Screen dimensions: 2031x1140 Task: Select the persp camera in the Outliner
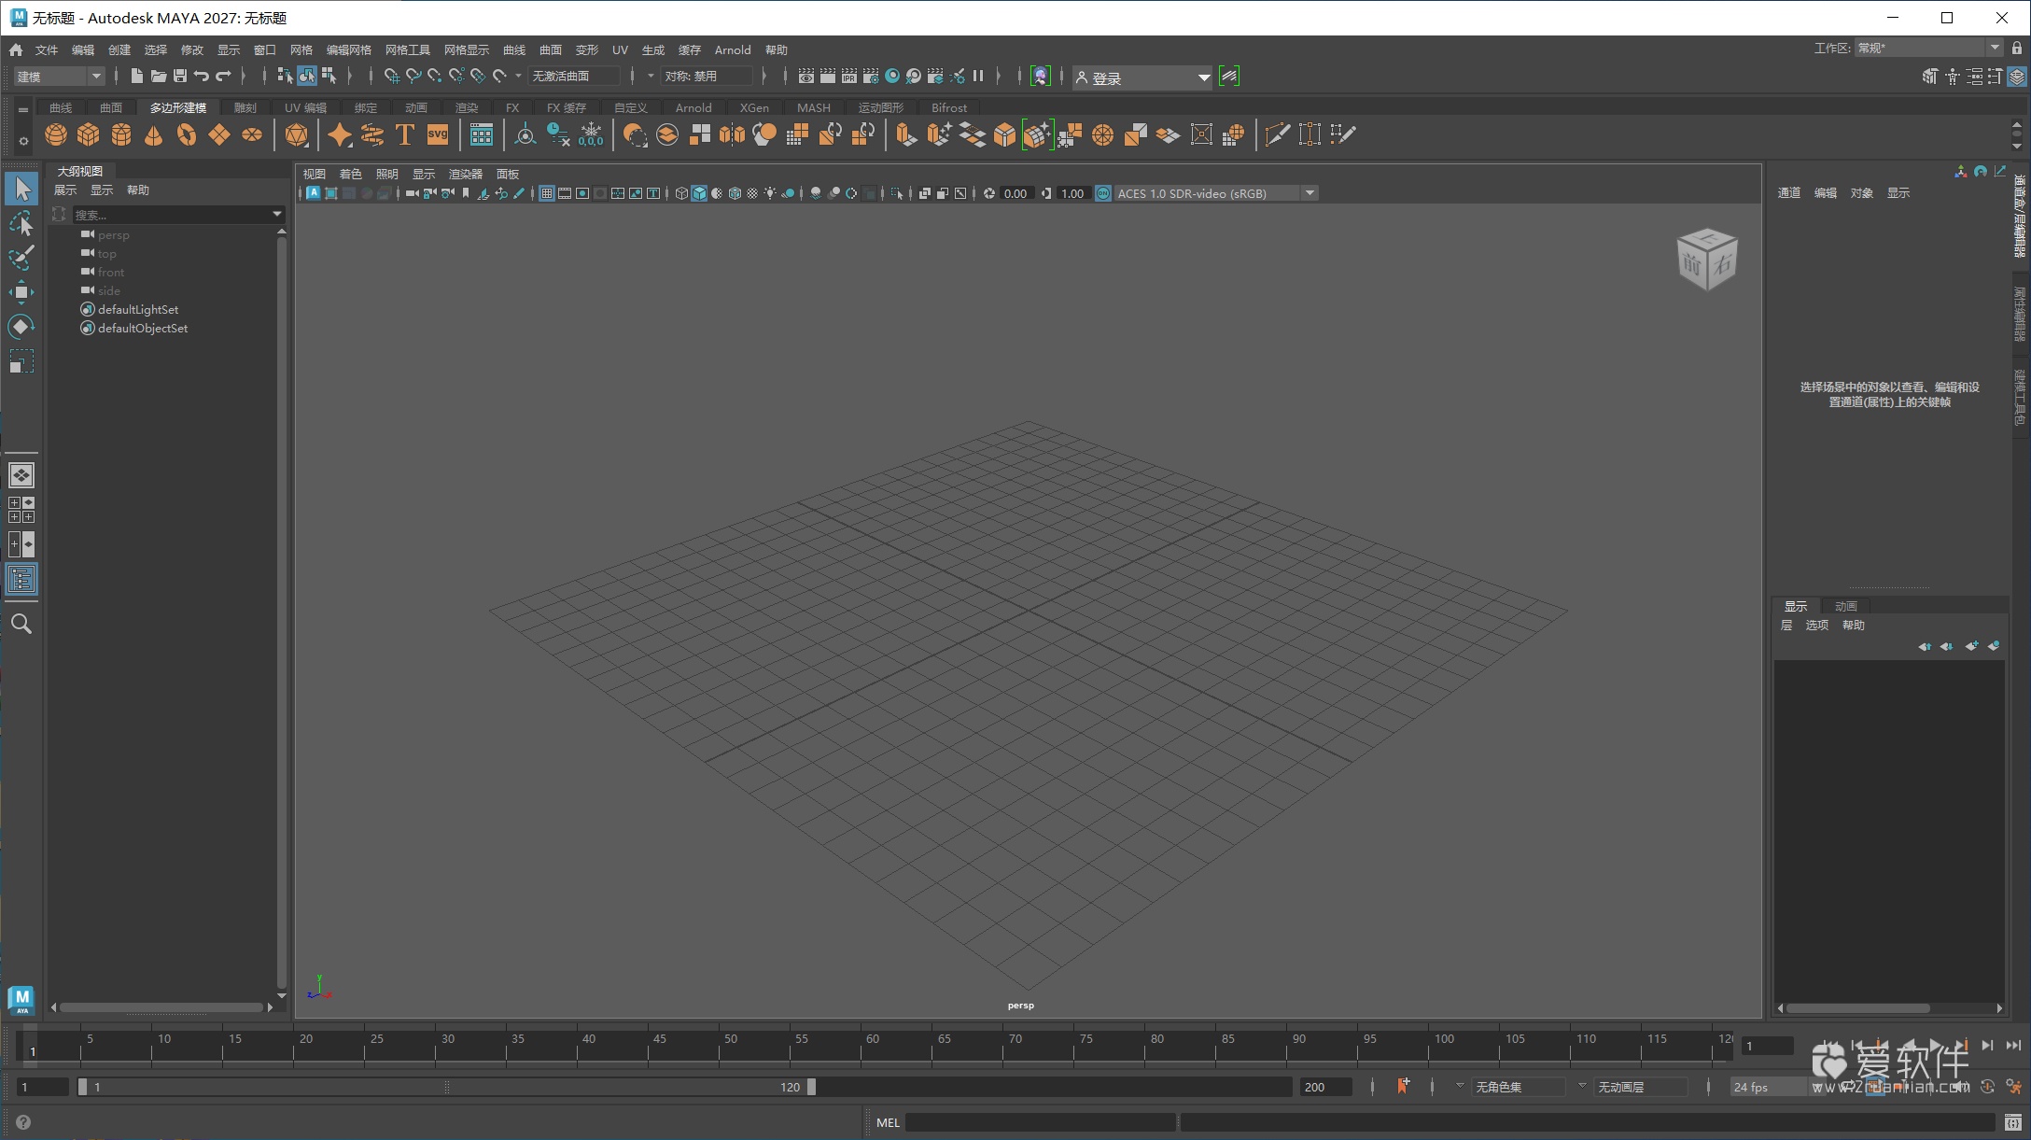tap(116, 234)
